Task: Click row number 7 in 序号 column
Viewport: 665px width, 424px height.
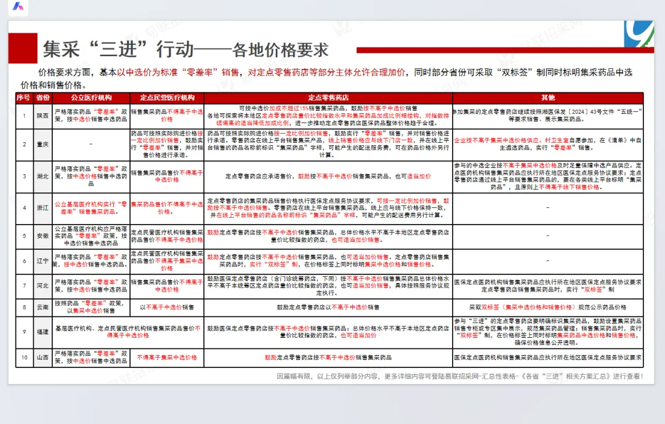Action: point(24,286)
